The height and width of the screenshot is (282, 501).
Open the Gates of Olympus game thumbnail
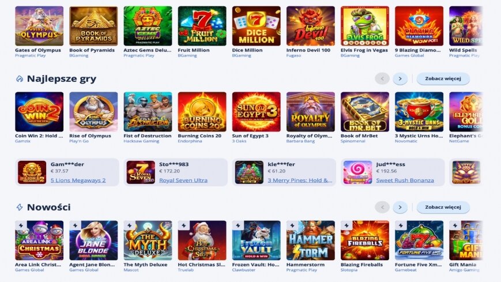[x=39, y=26]
